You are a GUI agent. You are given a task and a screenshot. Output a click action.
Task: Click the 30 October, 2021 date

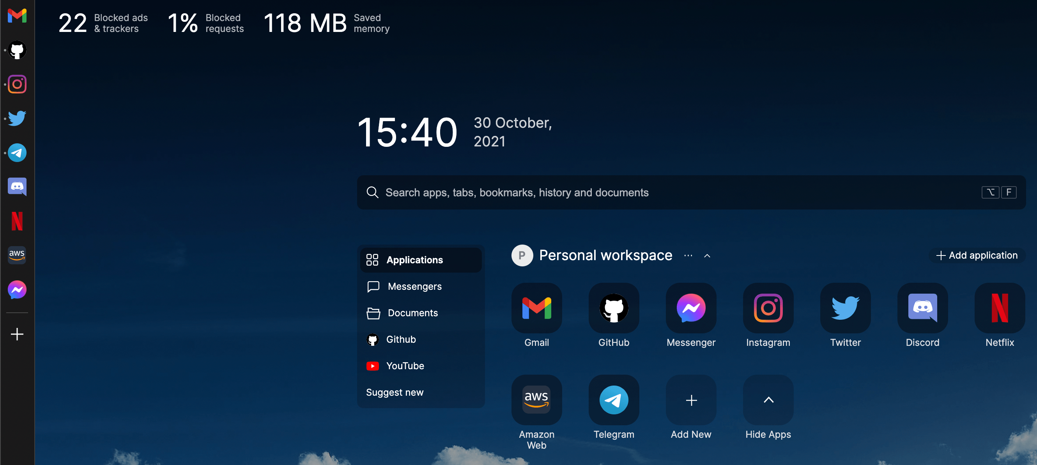[513, 132]
